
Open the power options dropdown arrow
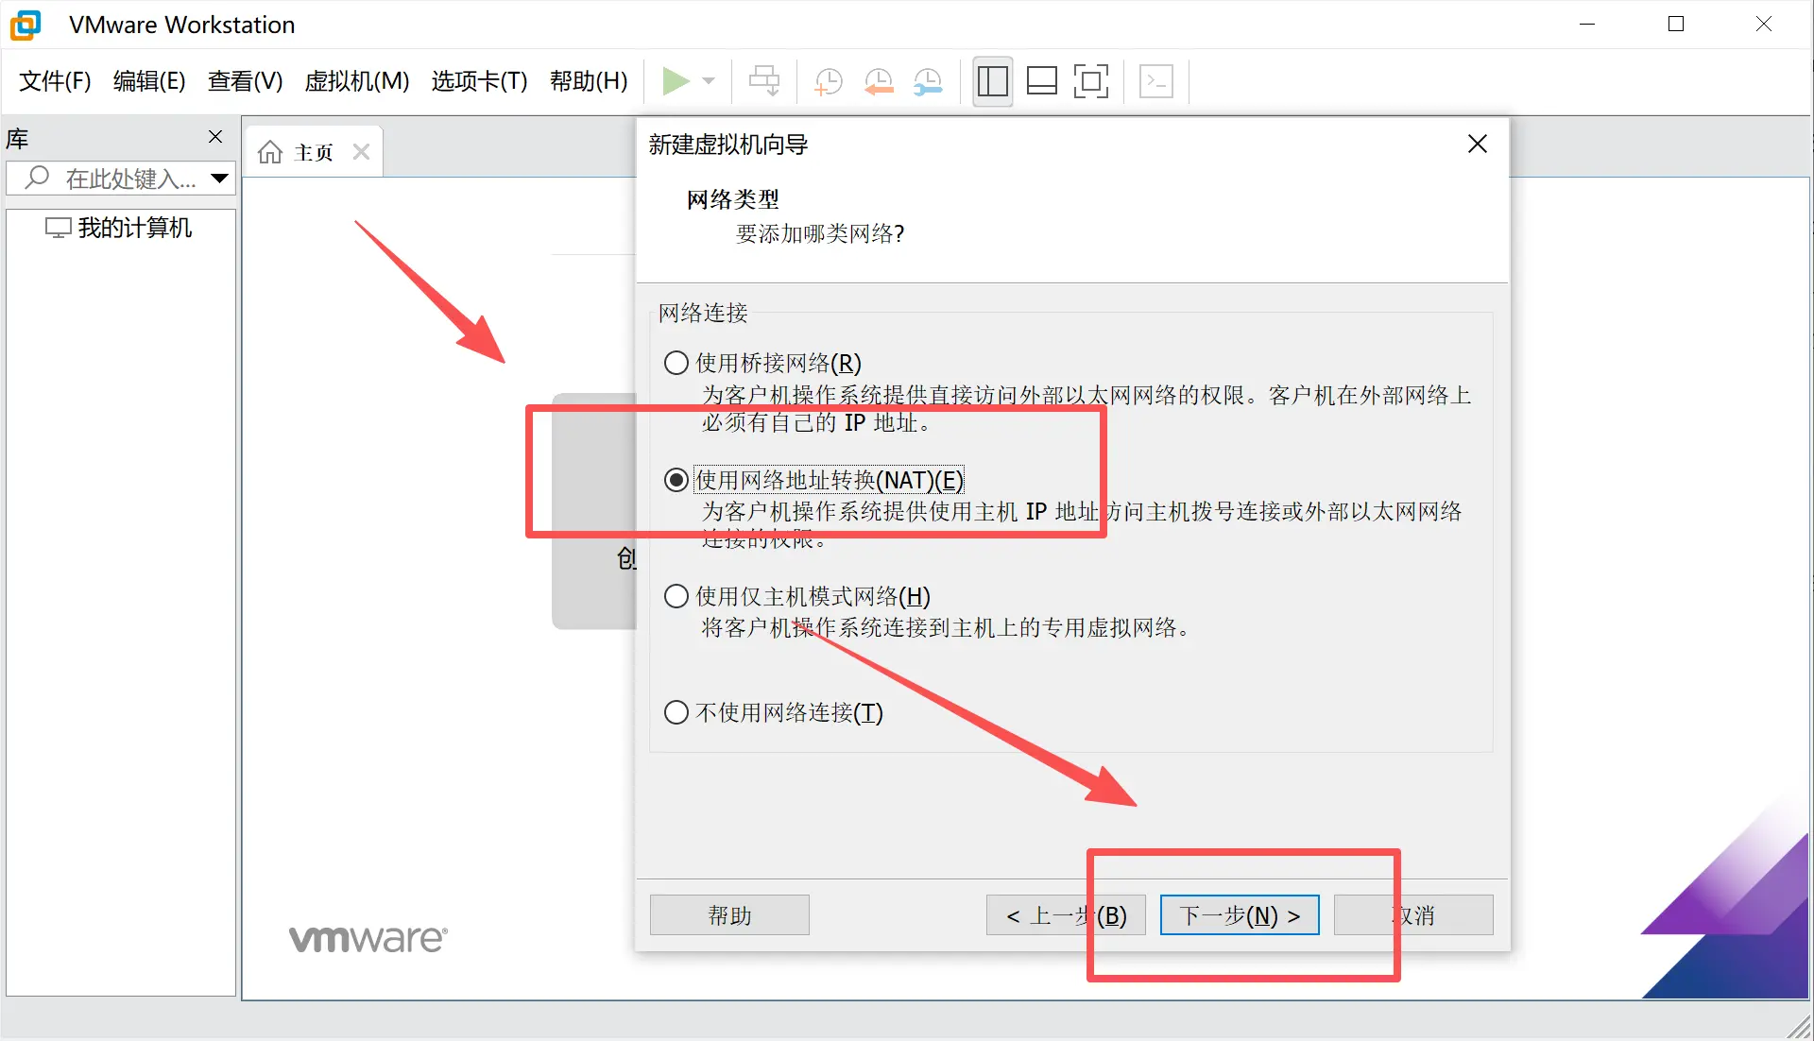[709, 81]
